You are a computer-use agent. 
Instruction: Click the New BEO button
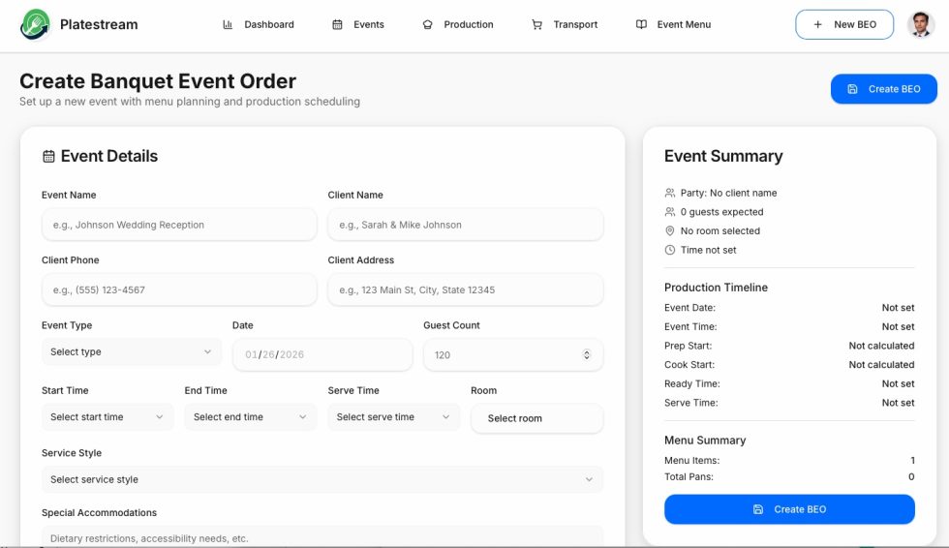click(x=844, y=25)
